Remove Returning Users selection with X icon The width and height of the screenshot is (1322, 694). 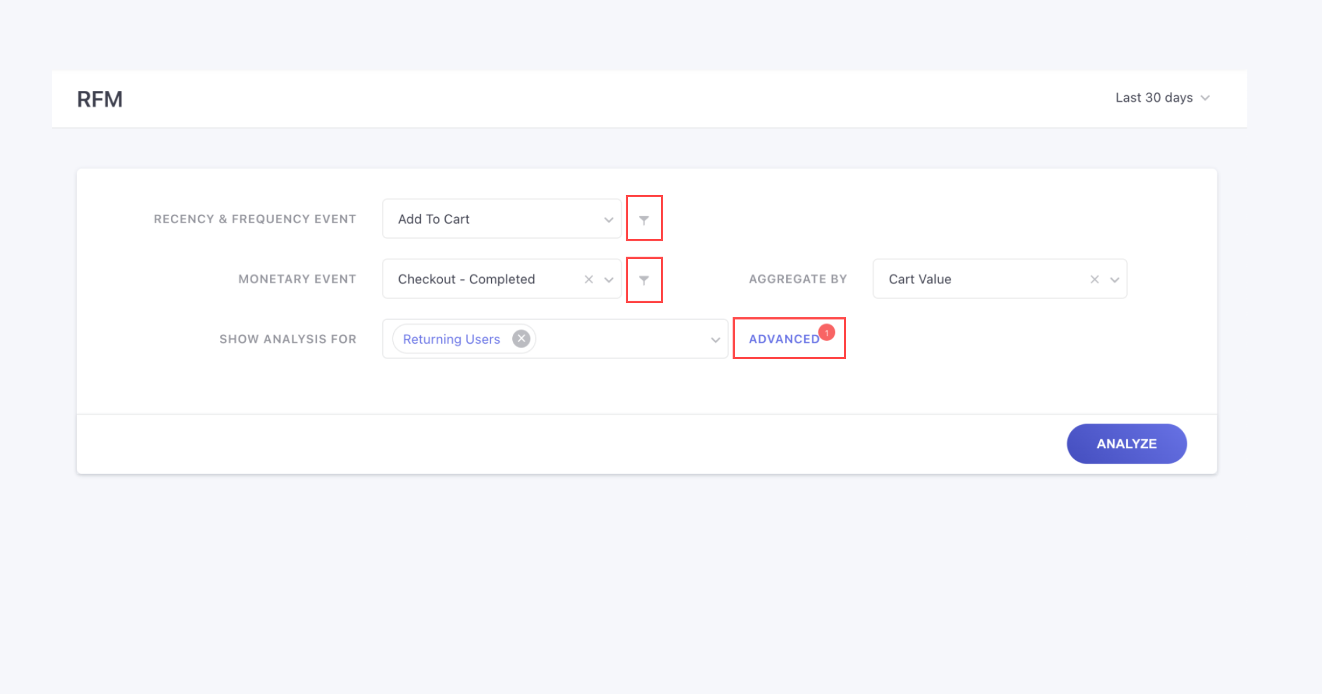(521, 338)
